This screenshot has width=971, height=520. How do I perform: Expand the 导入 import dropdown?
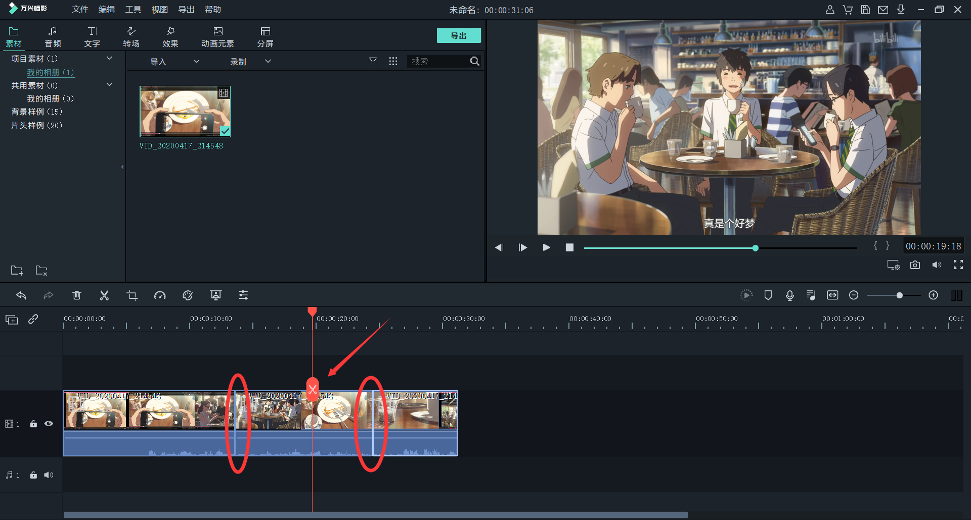point(197,62)
